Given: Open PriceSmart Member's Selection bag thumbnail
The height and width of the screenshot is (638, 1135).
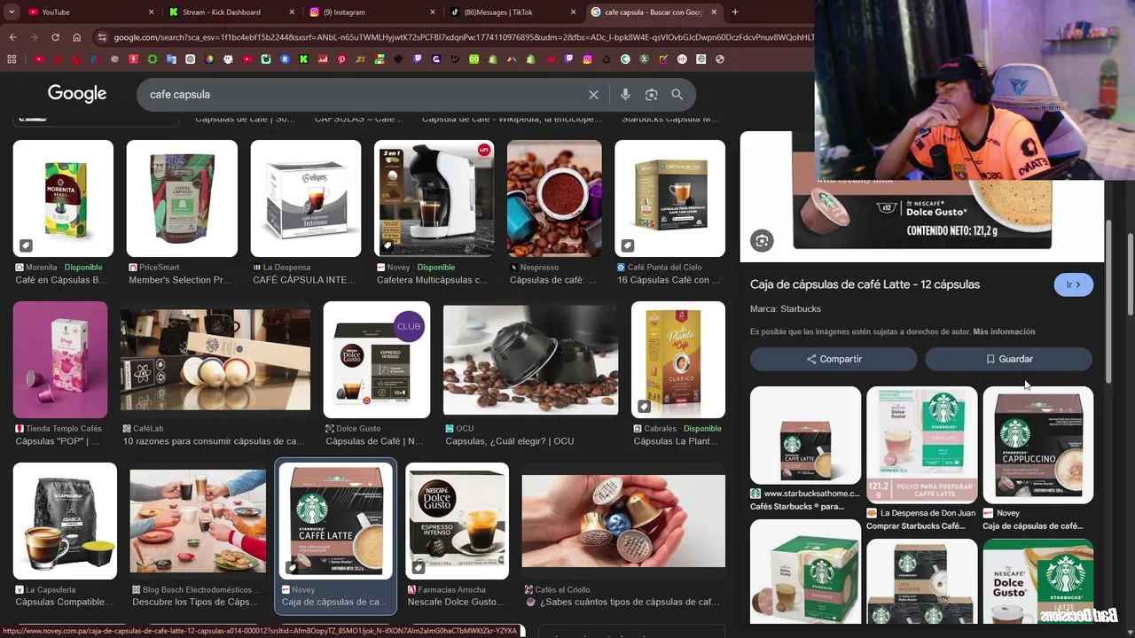Looking at the screenshot, I should (x=182, y=198).
